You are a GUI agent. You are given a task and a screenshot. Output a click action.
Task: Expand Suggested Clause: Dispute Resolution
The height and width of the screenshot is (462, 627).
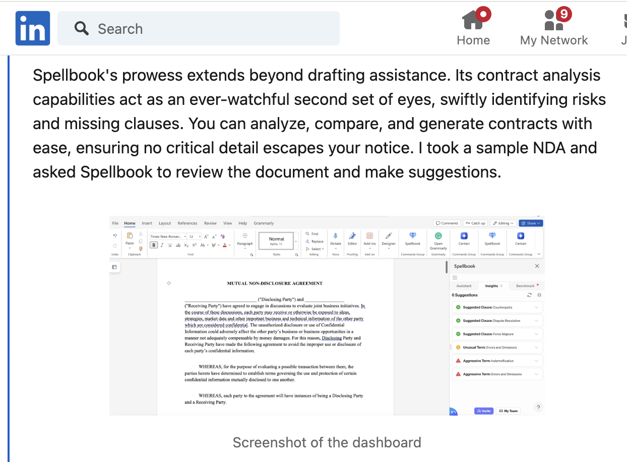[497, 320]
